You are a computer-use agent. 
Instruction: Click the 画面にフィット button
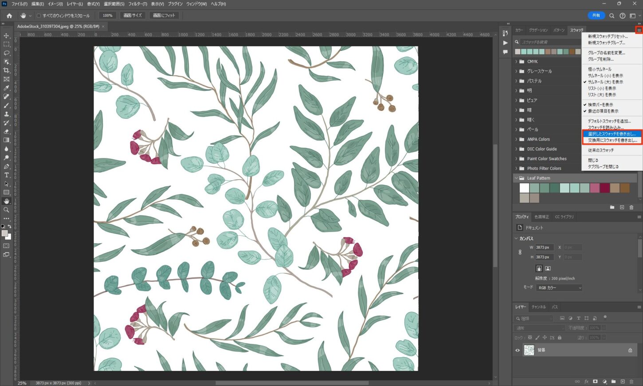point(164,16)
